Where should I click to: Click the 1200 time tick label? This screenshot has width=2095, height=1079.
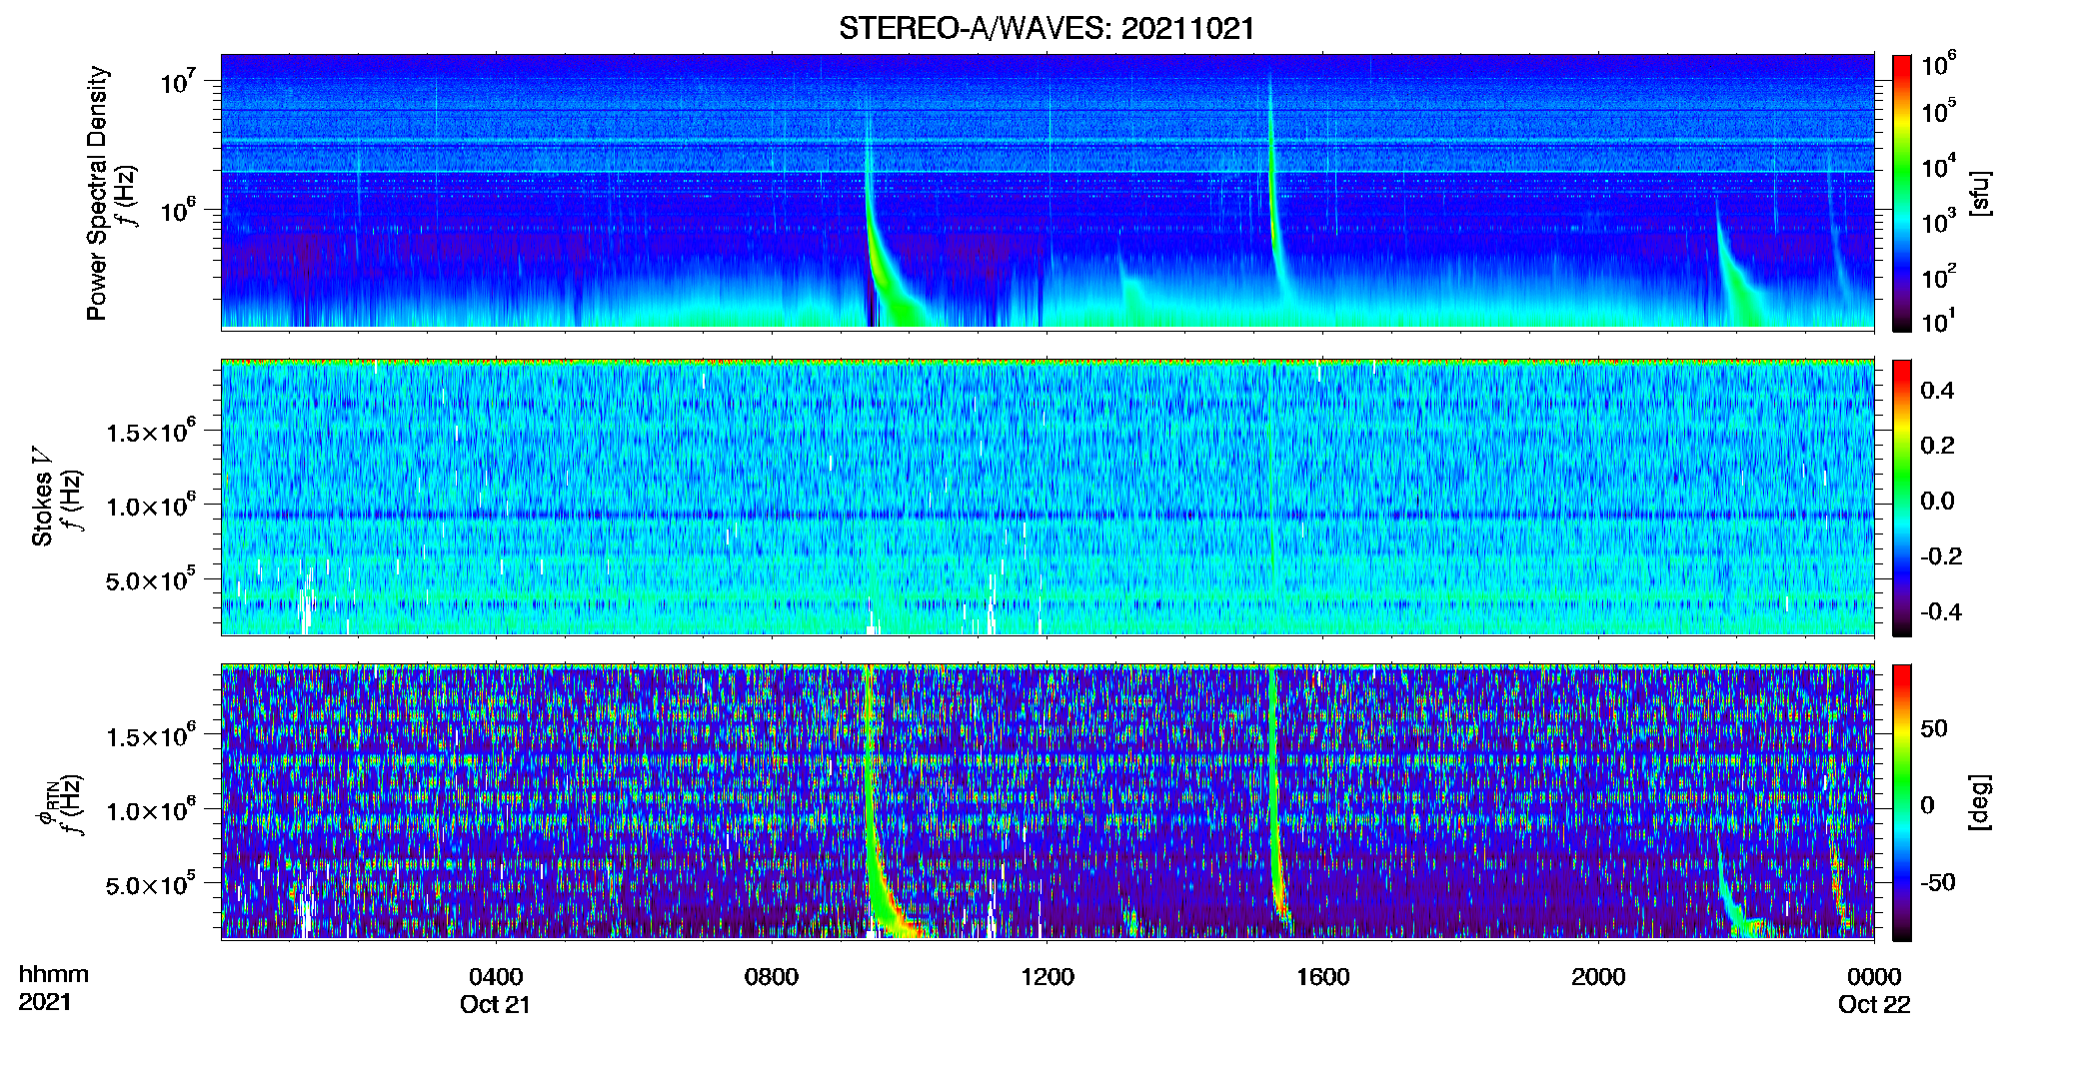(1047, 976)
